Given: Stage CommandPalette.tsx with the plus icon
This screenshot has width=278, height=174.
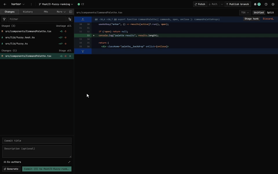Looking at the screenshot, I should click(x=70, y=56).
